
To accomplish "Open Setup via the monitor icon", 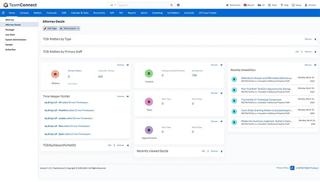I will point(293,5).
